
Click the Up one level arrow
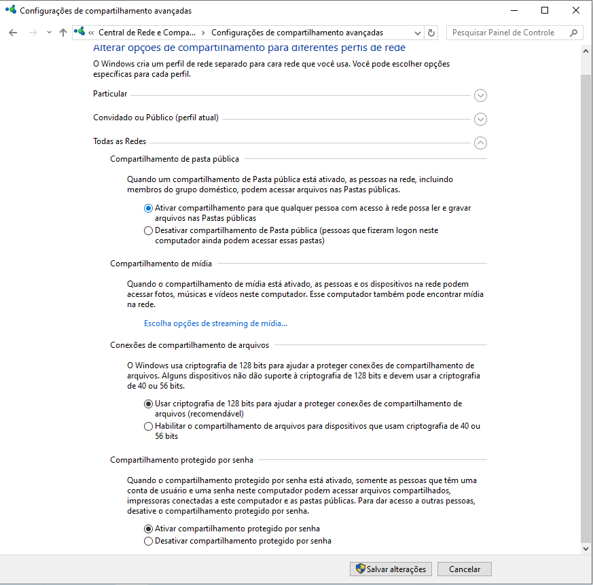pos(63,33)
